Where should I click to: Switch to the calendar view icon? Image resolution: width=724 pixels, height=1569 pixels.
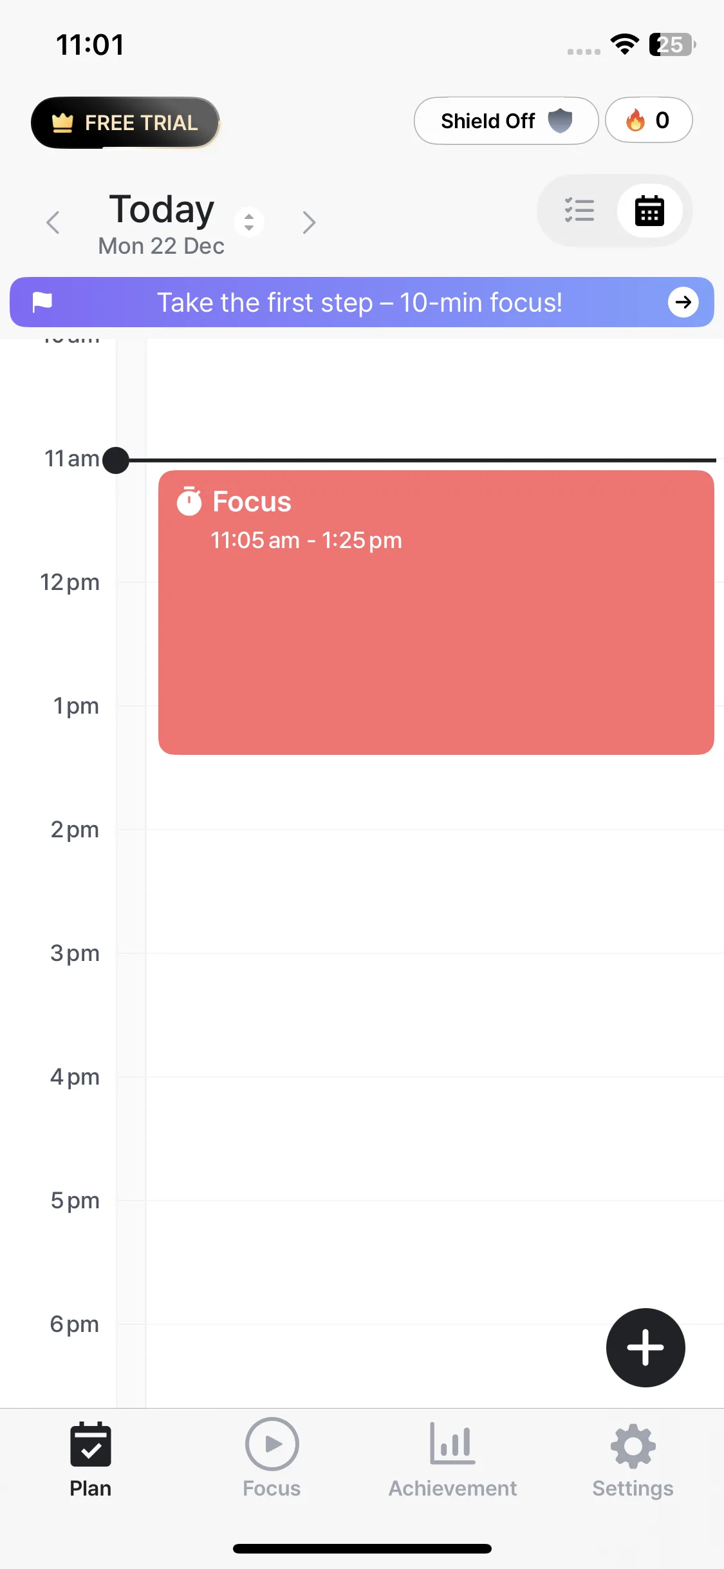[649, 211]
